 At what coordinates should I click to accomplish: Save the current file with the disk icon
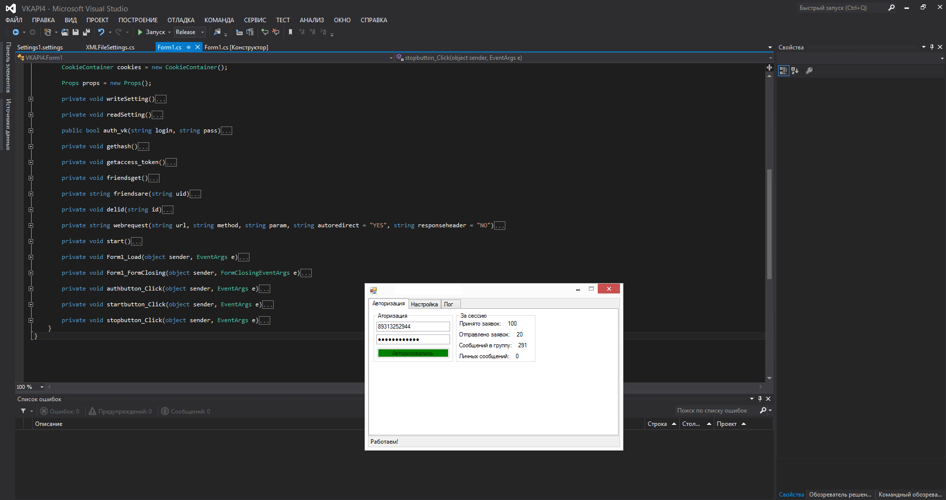[x=76, y=32]
